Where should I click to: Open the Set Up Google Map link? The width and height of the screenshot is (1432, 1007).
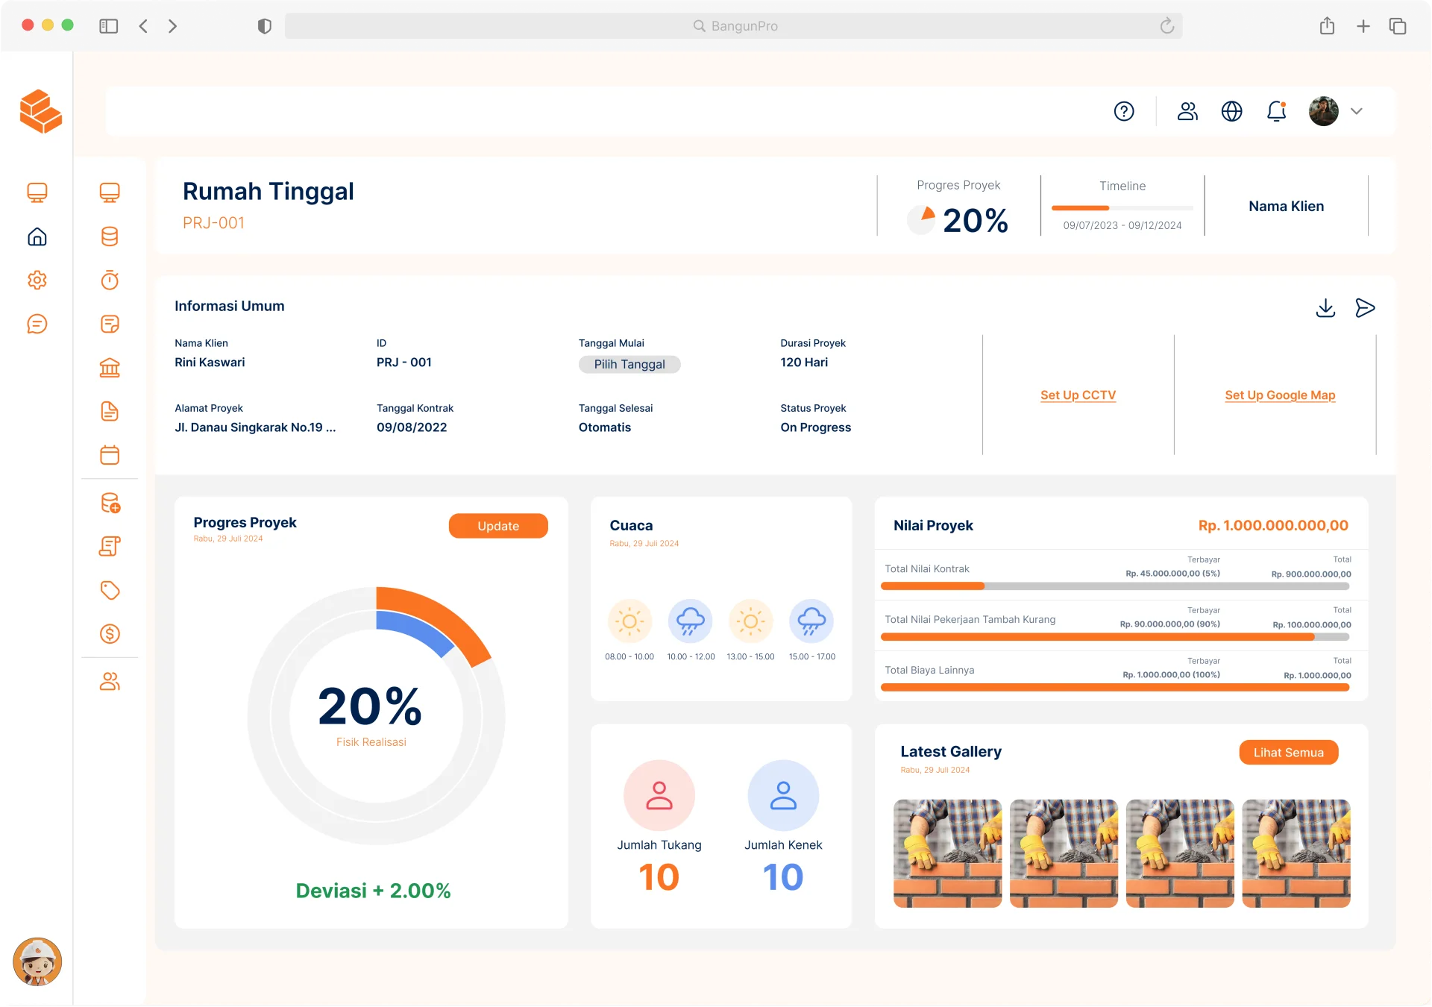click(x=1280, y=395)
